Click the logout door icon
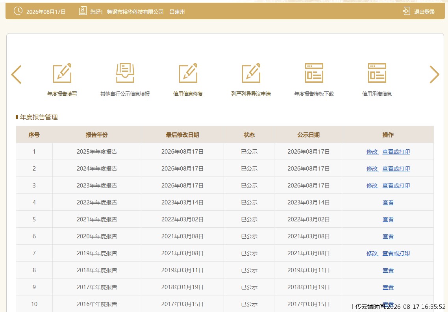The image size is (448, 312). click(406, 11)
